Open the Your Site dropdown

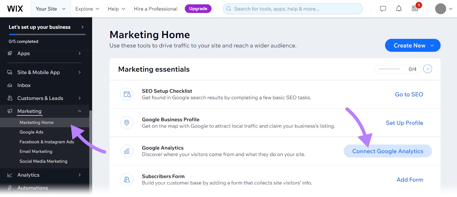(x=50, y=9)
